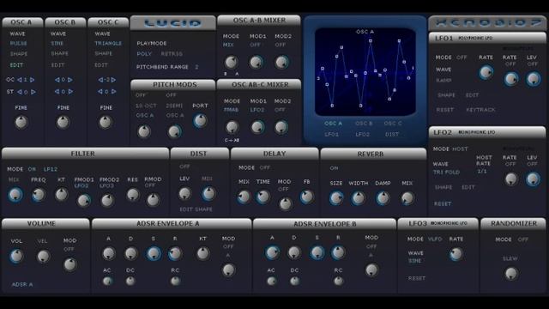The height and width of the screenshot is (309, 549).
Task: Adjust the OSC C fine knob
Action: coord(106,122)
